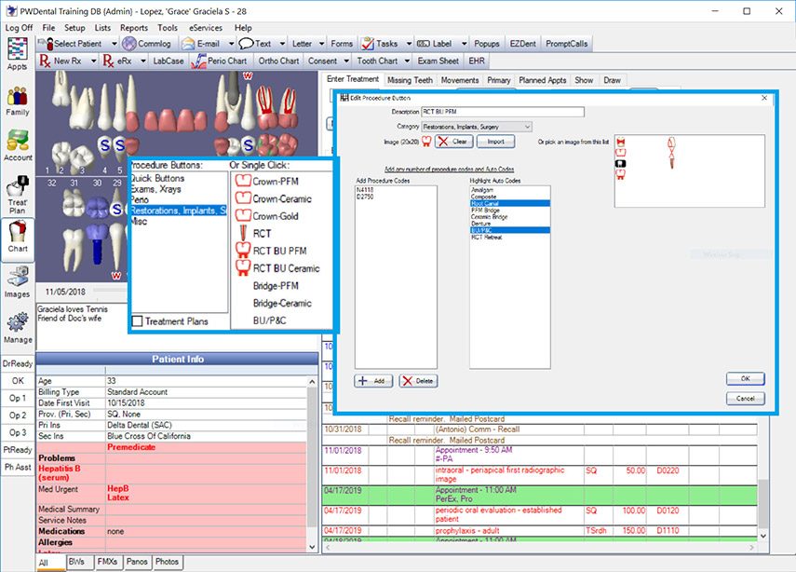
Task: Expand the Text dropdown arrow
Action: tap(282, 44)
